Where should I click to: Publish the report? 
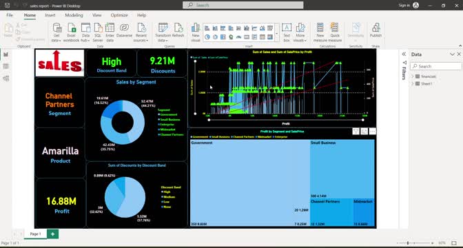[375, 30]
